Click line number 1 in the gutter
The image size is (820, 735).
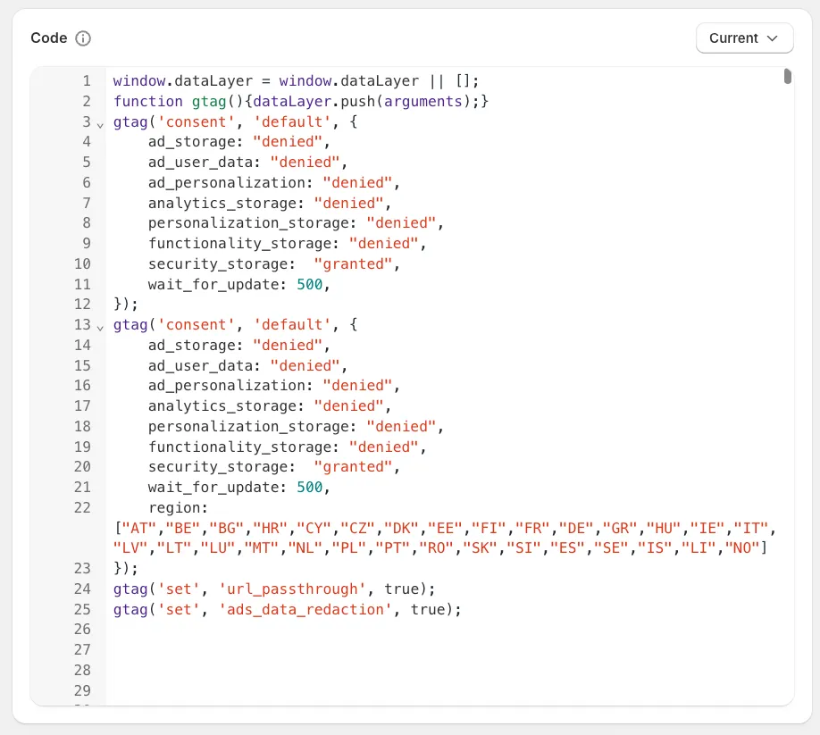(x=87, y=81)
